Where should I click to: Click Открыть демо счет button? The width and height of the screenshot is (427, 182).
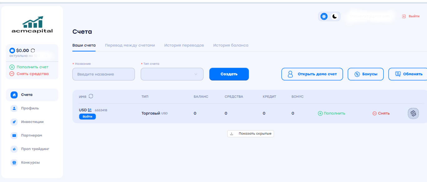point(312,74)
